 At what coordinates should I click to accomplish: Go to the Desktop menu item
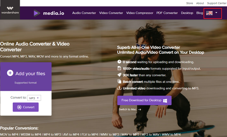point(187,13)
